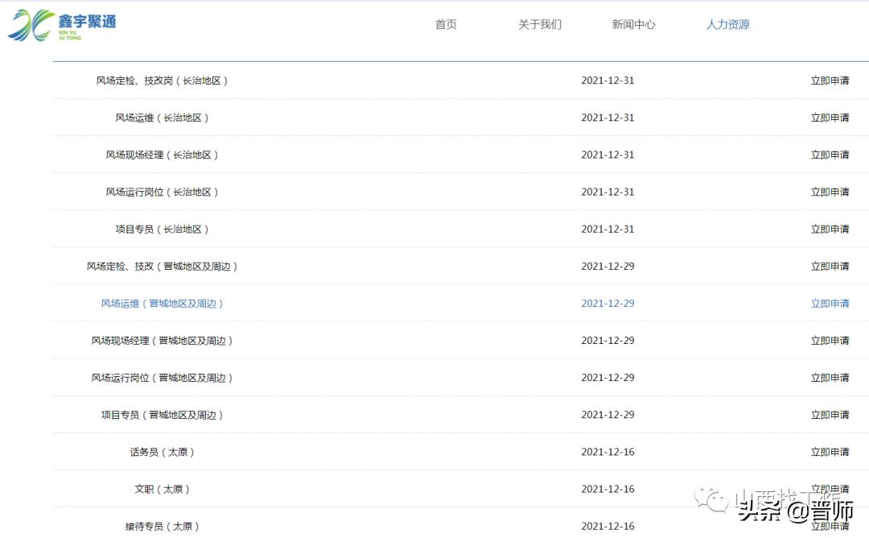869x538 pixels.
Task: Click 立即申请 for 项目专员（晋城地区及周边）
Action: coord(830,415)
